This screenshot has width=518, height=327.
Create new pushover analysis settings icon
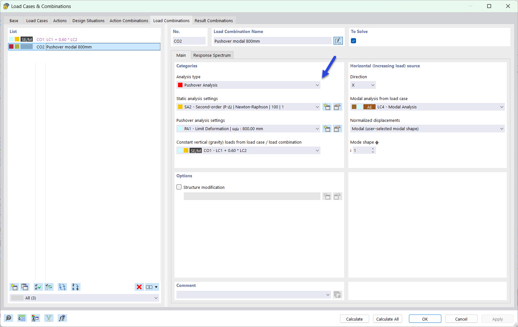pyautogui.click(x=327, y=129)
